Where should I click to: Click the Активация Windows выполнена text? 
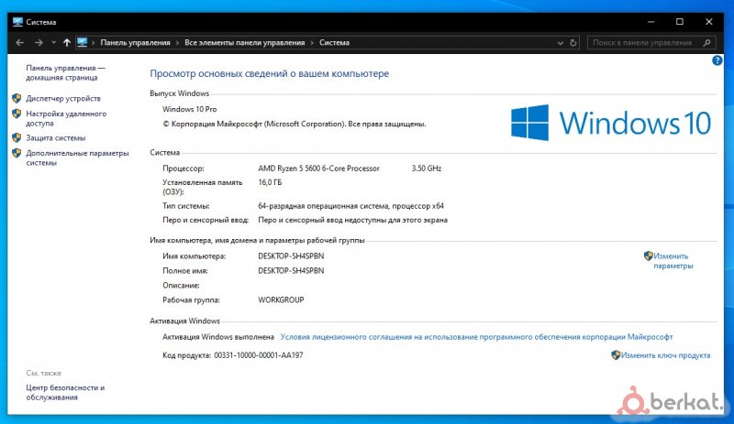(x=218, y=337)
